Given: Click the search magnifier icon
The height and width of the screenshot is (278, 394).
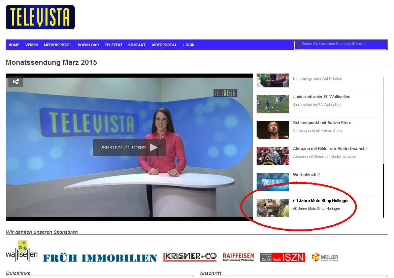Looking at the screenshot, I should click(x=299, y=45).
